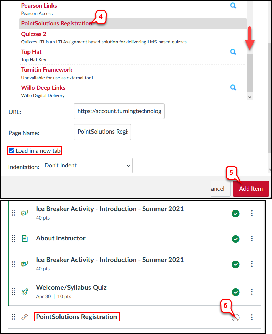The width and height of the screenshot is (272, 334).
Task: Select PointSolutions Registration in the tool list
Action: click(56, 24)
